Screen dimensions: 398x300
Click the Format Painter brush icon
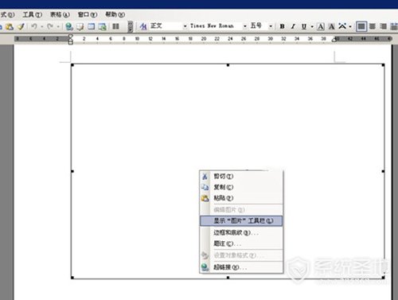tap(21, 26)
